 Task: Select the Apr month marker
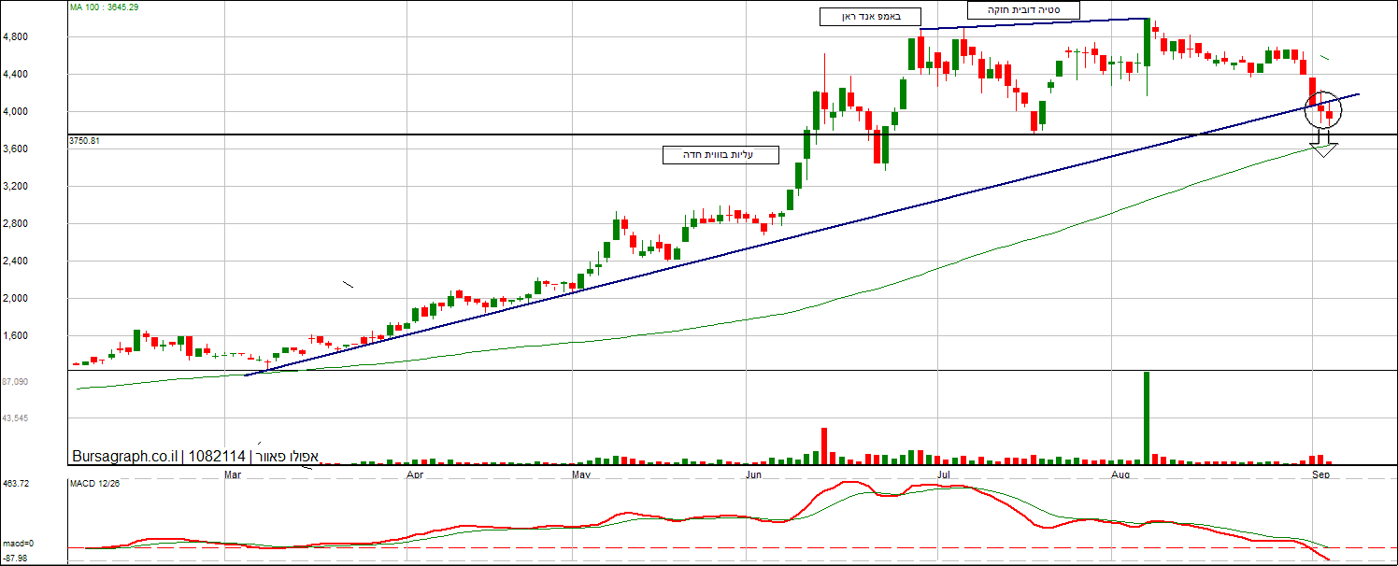point(416,474)
